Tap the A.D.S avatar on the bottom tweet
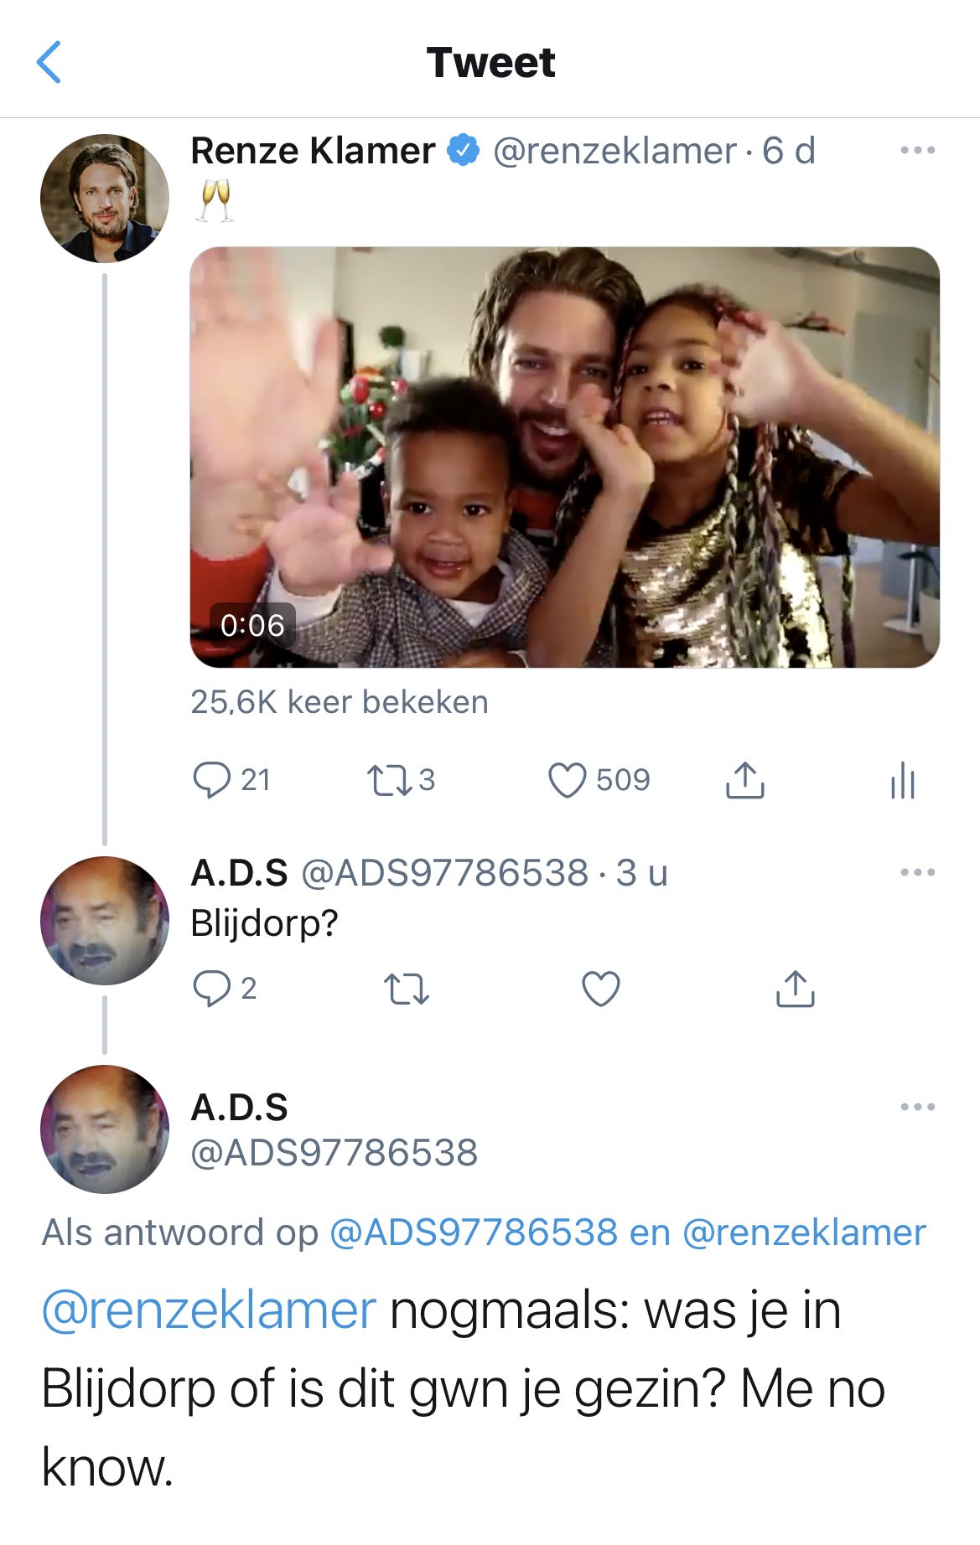 coord(104,1129)
